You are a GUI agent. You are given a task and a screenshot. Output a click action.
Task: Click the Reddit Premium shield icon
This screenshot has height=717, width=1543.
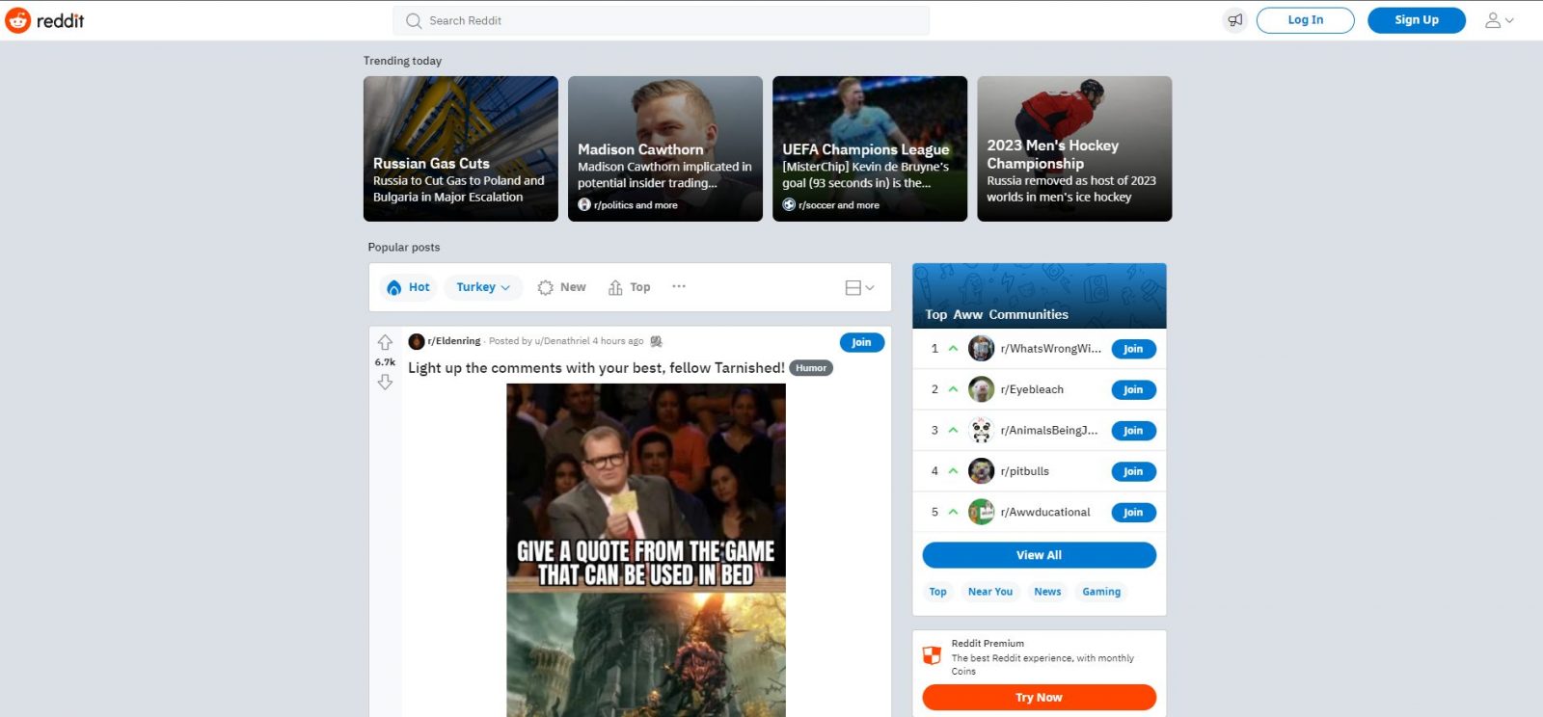tap(932, 656)
